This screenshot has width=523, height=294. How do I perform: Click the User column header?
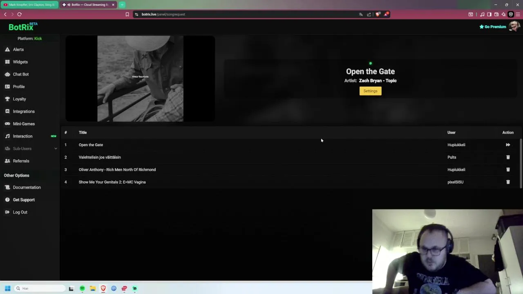[451, 132]
